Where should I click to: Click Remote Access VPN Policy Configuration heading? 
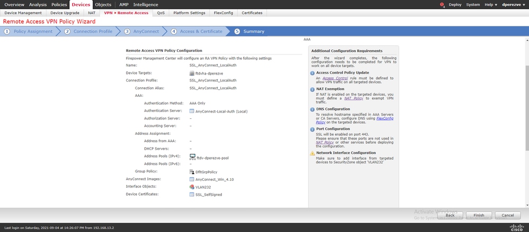tap(164, 51)
